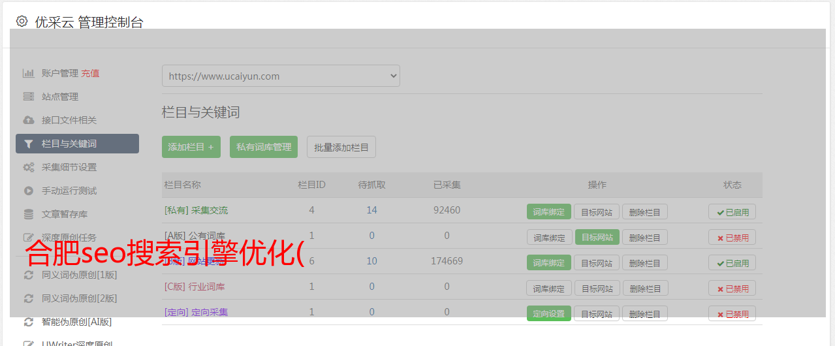Screen dimensions: 835x346
Task: Click the 92460 collected count
Action: coord(447,210)
